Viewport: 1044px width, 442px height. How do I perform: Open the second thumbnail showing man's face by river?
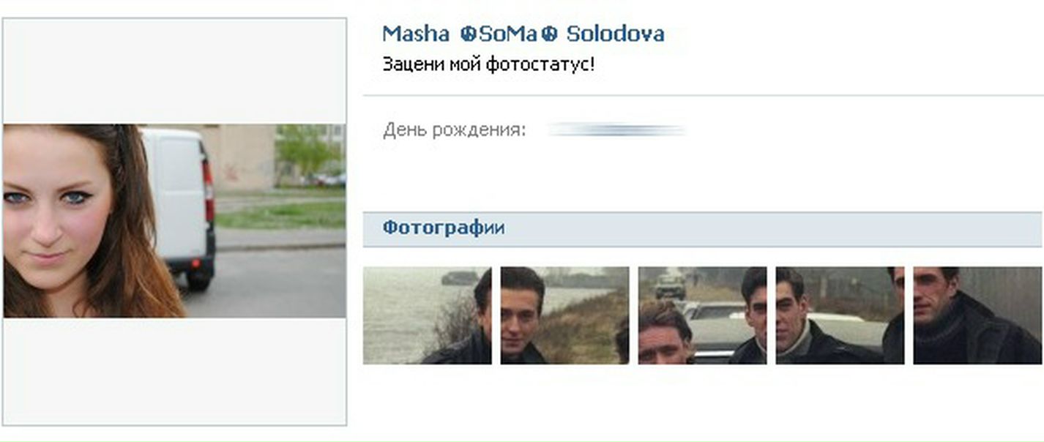coord(564,315)
